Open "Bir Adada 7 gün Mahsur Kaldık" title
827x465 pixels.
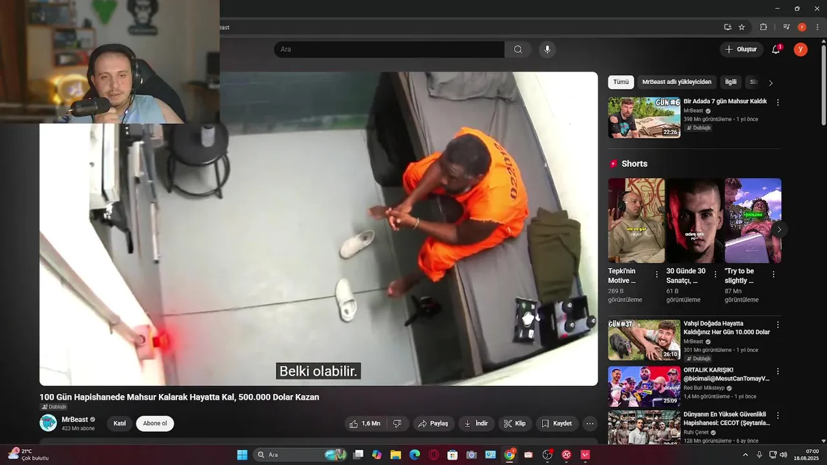725,101
